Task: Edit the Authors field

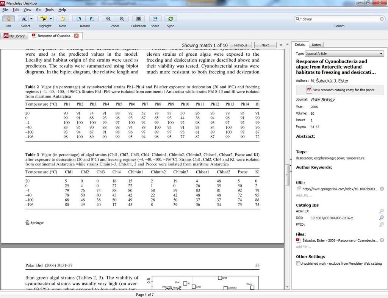Action: 330,81
